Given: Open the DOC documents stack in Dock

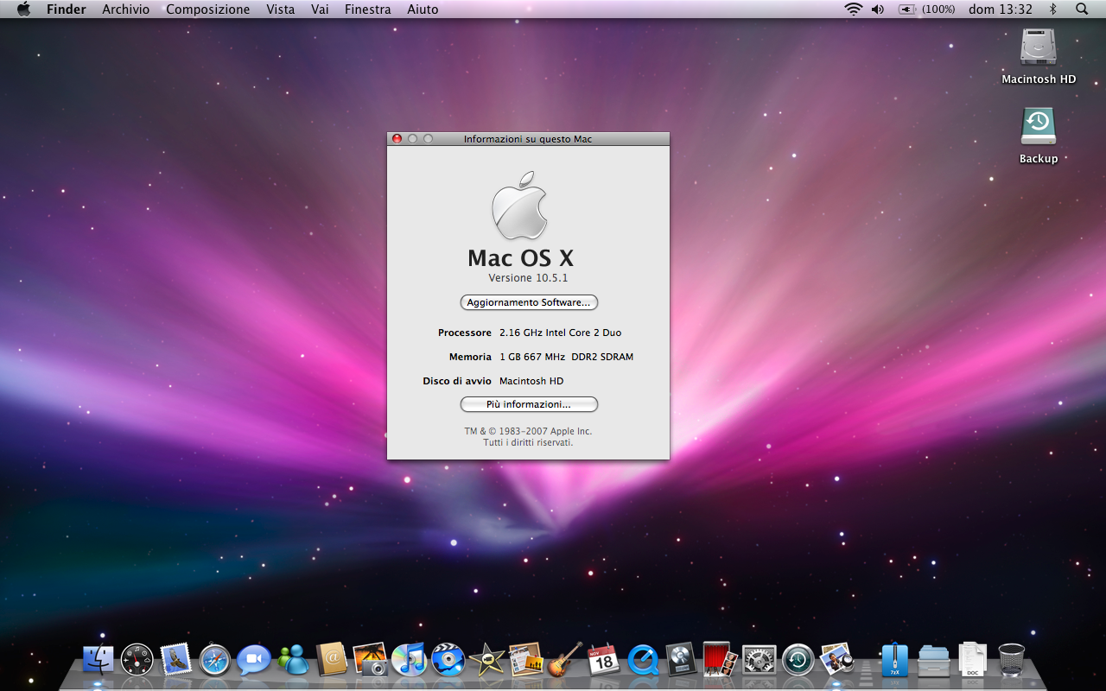Looking at the screenshot, I should click(972, 660).
